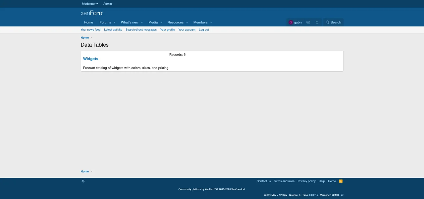424x199 pixels.
Task: Open the Moderator dropdown menu
Action: (x=90, y=4)
